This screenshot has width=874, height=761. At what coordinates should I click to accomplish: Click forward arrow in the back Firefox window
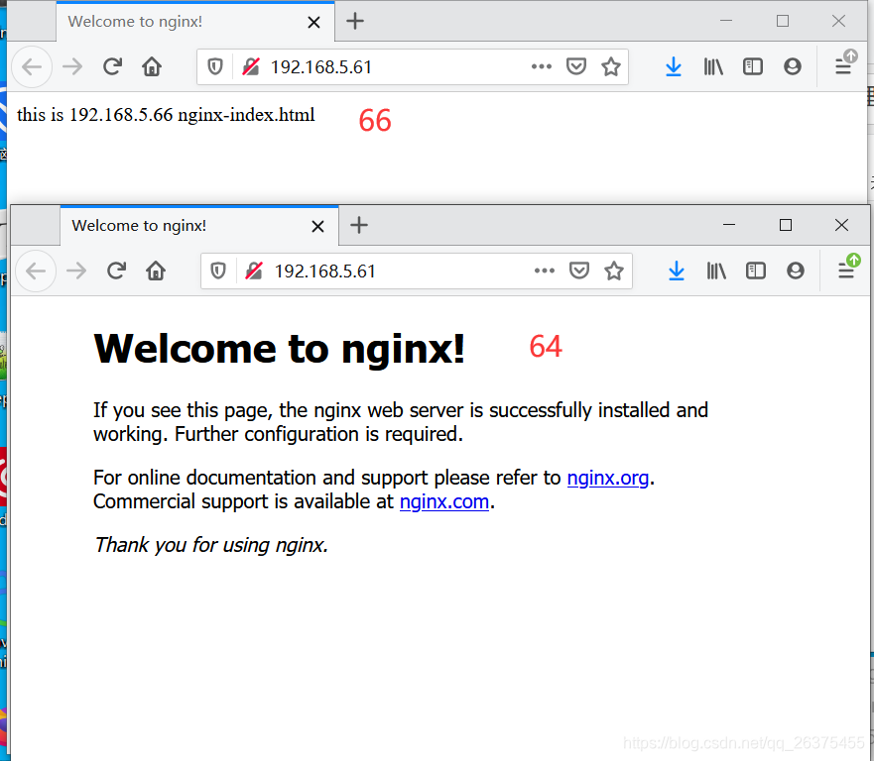(x=72, y=66)
